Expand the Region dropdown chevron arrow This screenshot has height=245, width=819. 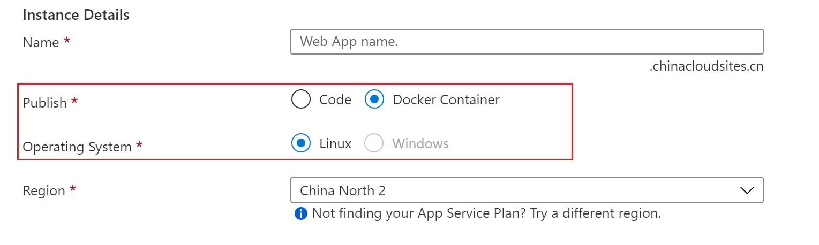tap(747, 190)
